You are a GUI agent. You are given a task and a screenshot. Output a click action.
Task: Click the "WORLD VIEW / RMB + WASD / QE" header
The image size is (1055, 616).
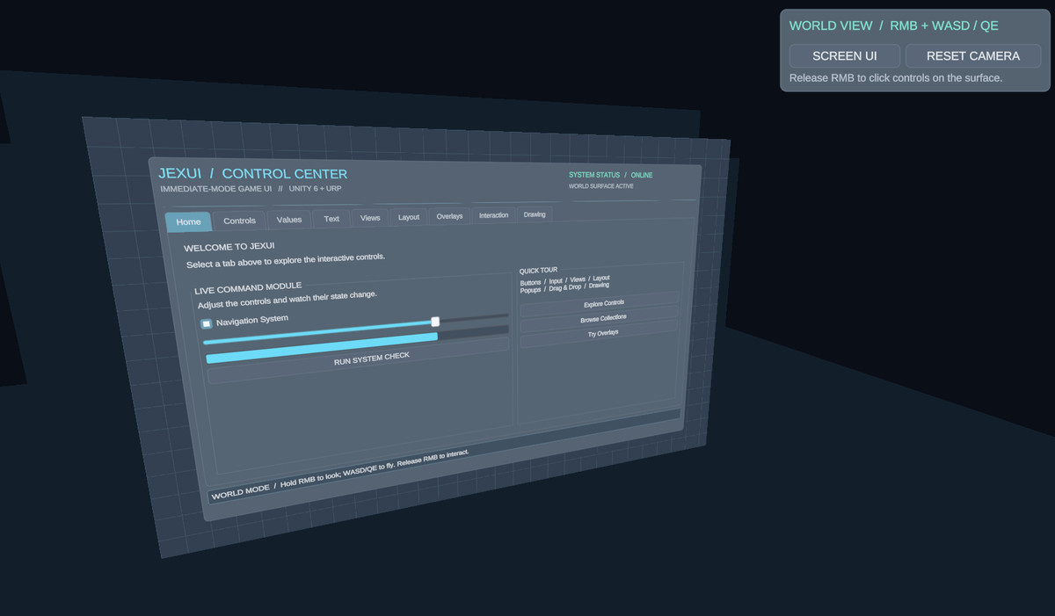(894, 25)
